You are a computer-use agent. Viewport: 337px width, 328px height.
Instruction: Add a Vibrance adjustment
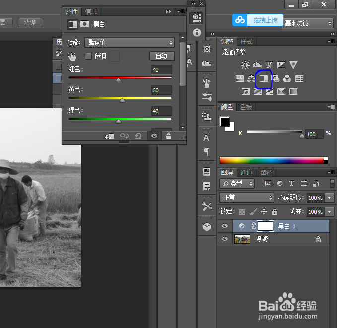[x=293, y=65]
